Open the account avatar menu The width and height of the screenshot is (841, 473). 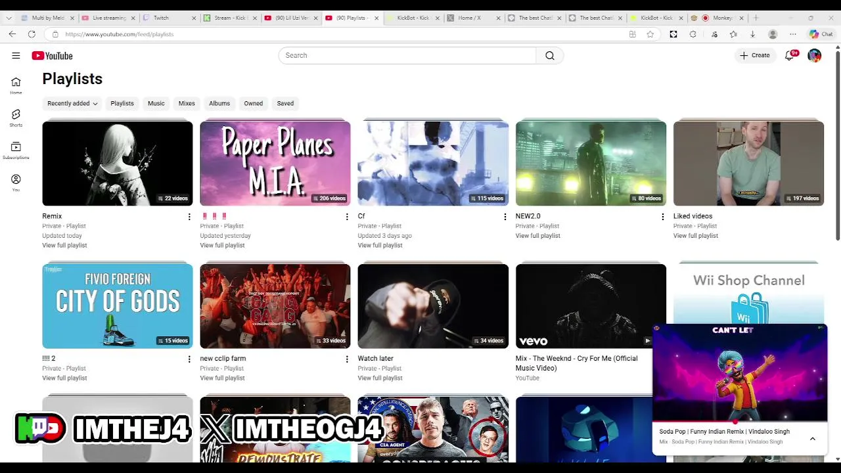pyautogui.click(x=814, y=56)
